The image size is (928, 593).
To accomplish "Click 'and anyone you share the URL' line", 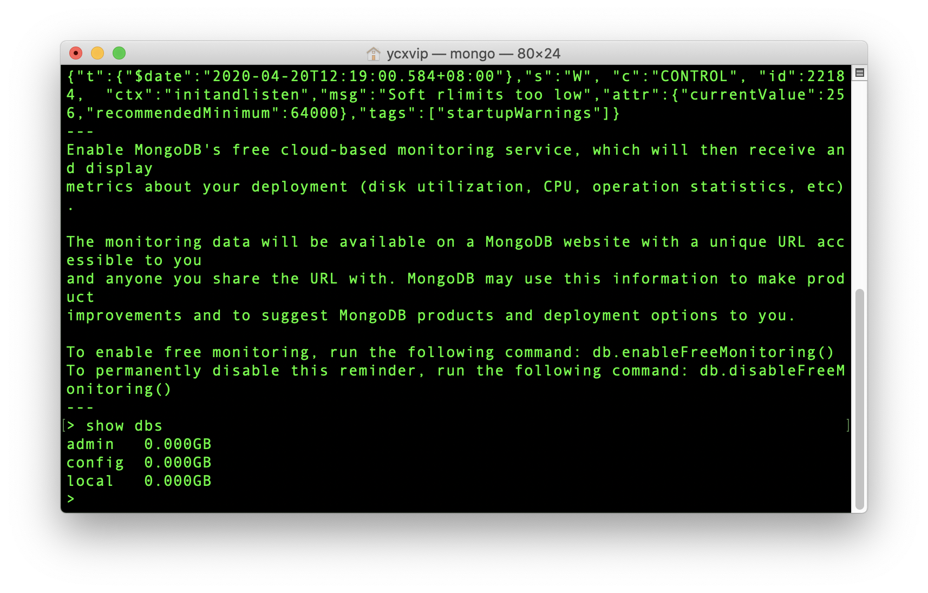I will coord(455,279).
